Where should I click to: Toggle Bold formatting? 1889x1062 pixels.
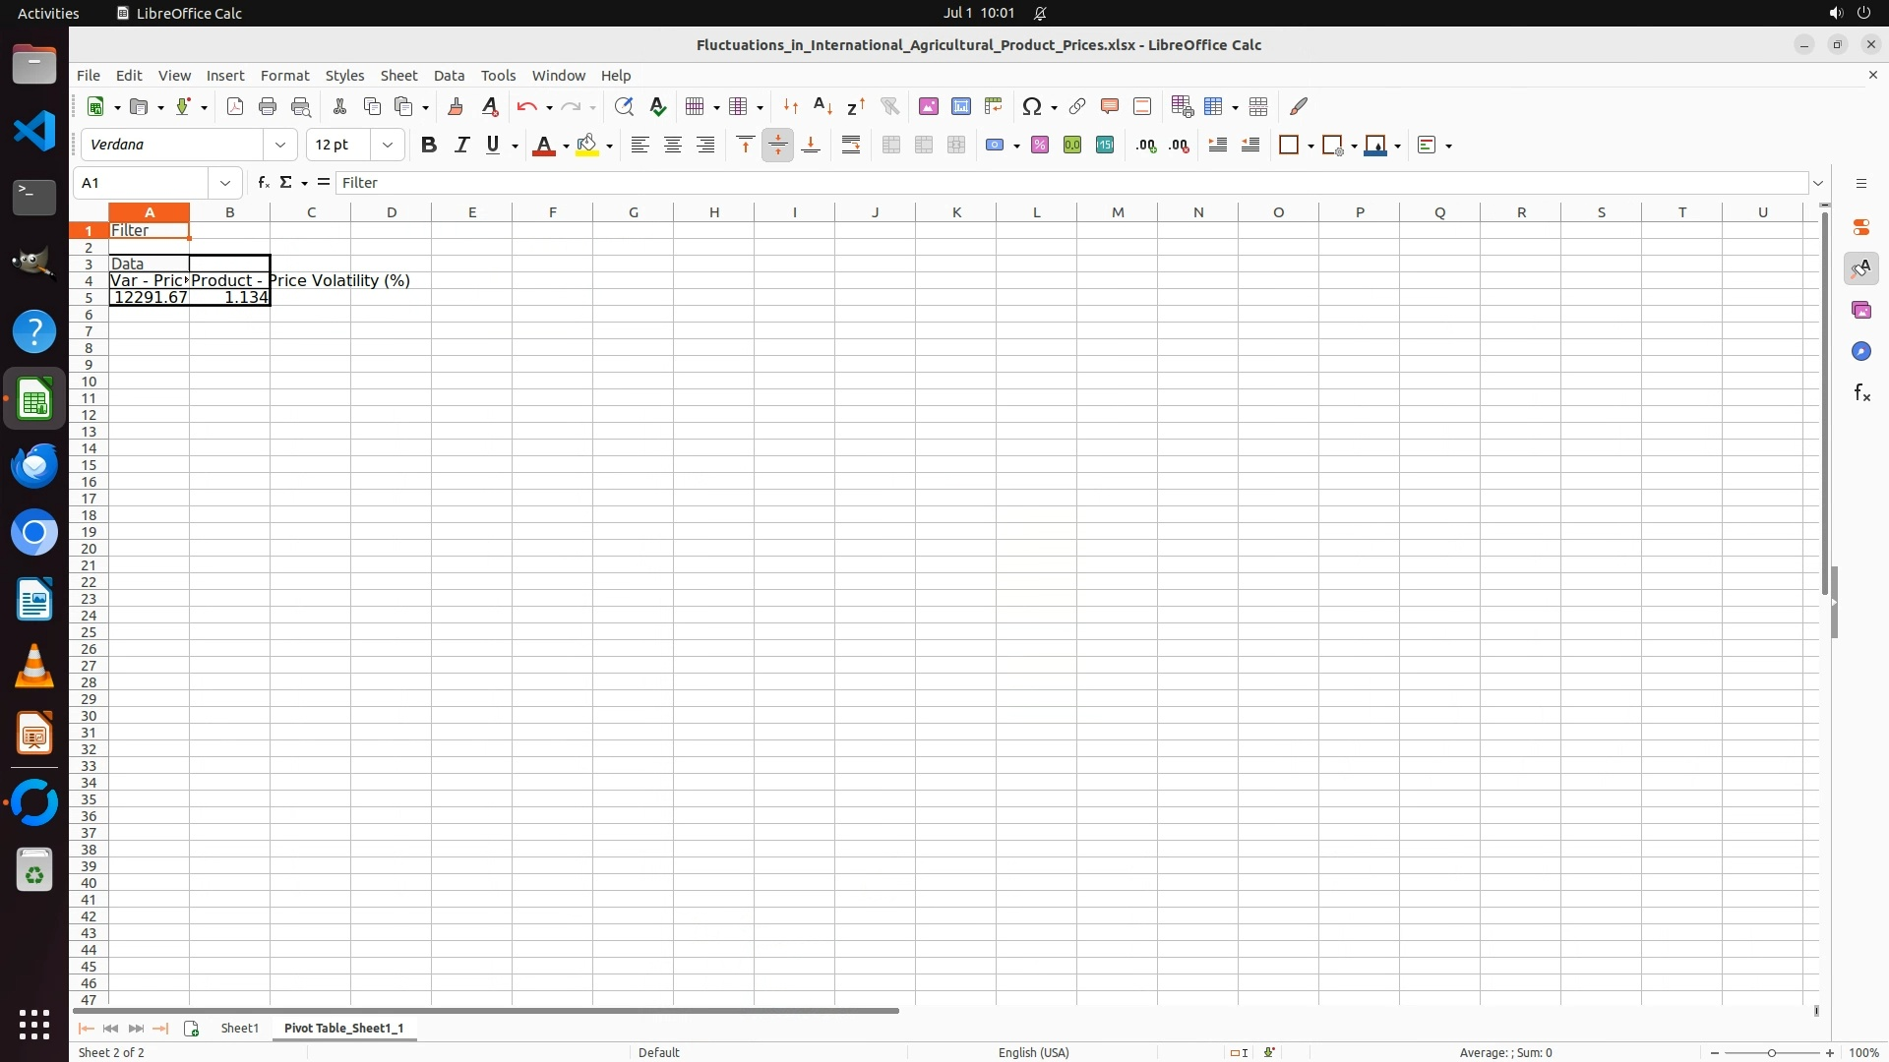pos(429,146)
